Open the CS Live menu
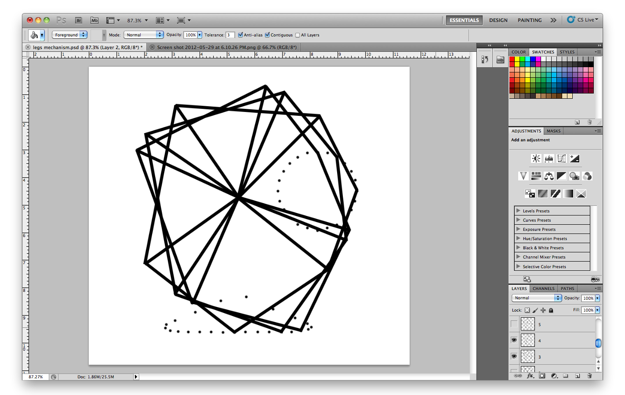This screenshot has width=625, height=395. [583, 20]
